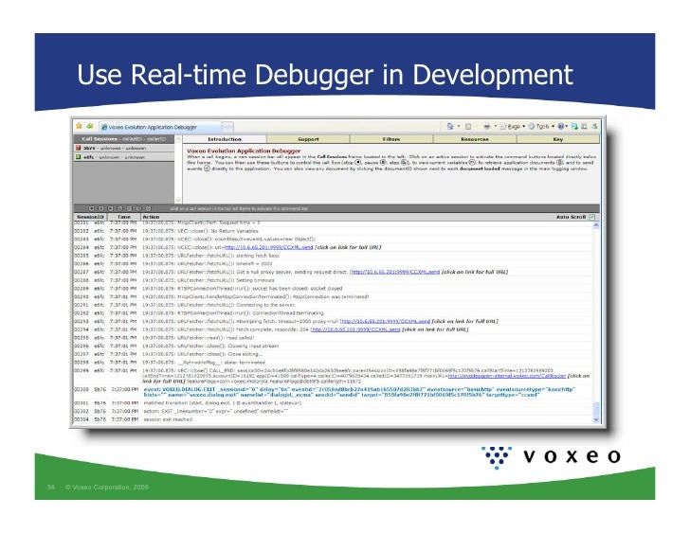Switch to the Key tab
Viewport: 690px width, 533px height.
click(558, 139)
